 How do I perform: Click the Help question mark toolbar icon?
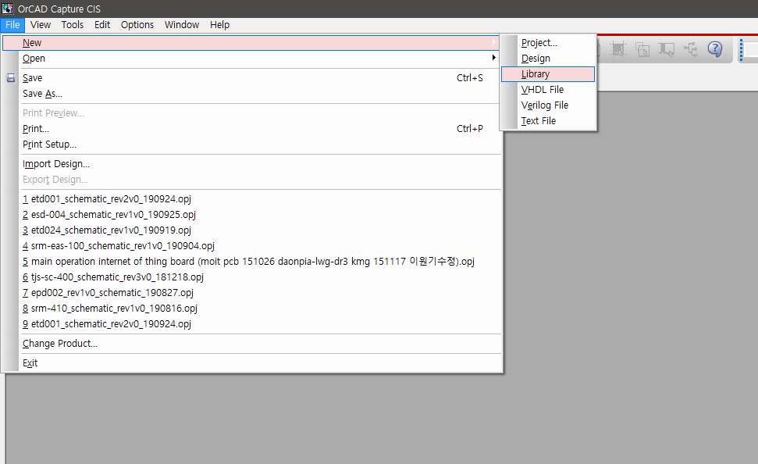(715, 49)
